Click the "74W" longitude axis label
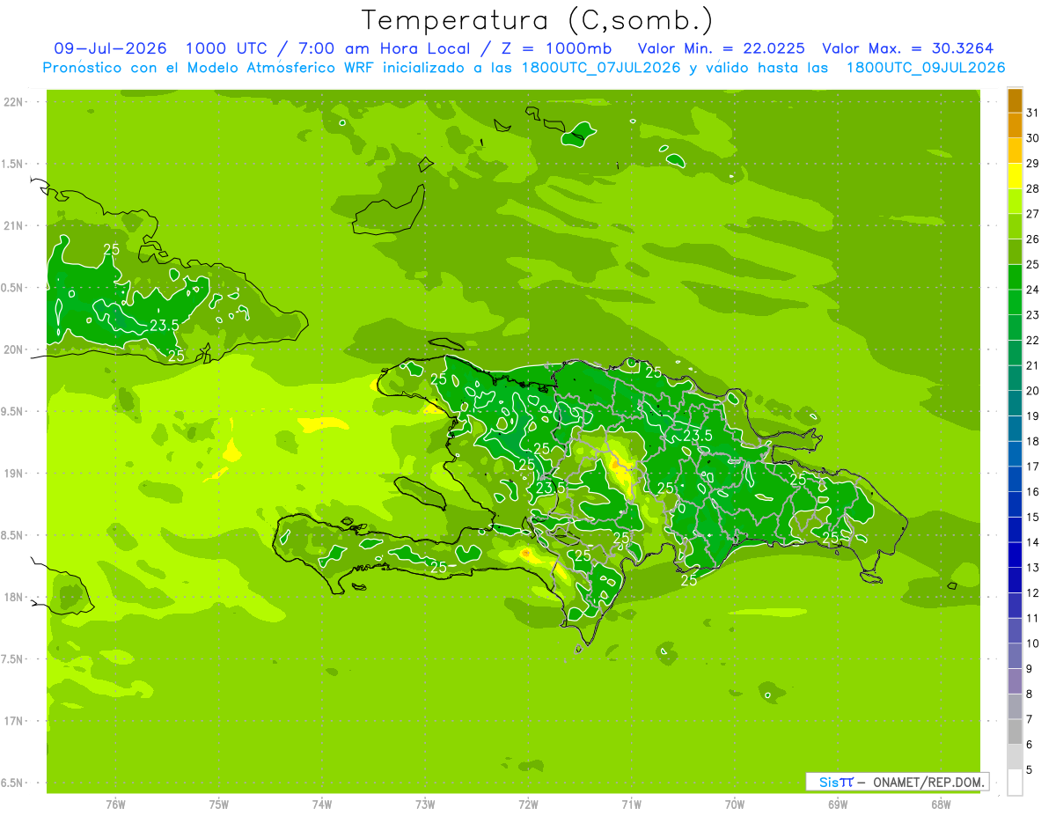 click(x=321, y=805)
